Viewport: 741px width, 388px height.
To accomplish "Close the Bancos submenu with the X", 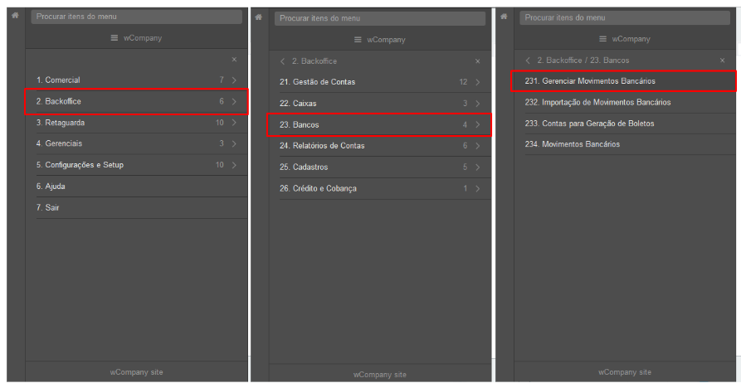I will [723, 61].
